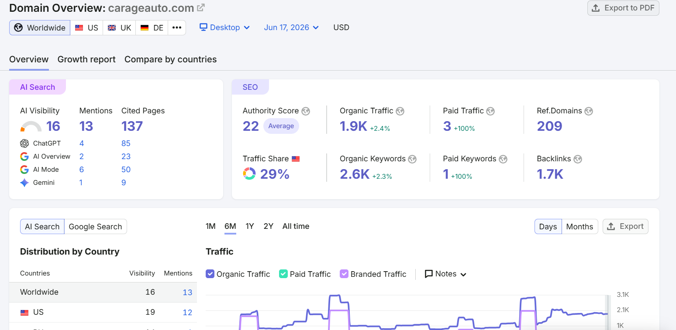Switch to Overview tab
The image size is (676, 330).
[29, 59]
